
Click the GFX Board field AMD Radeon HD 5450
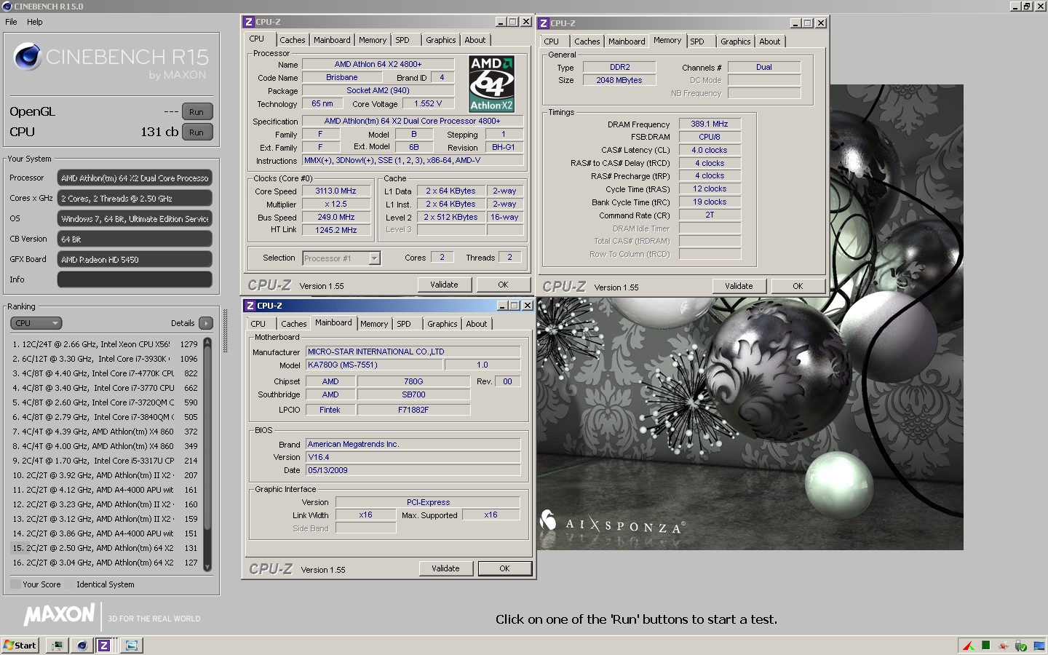[x=135, y=259]
